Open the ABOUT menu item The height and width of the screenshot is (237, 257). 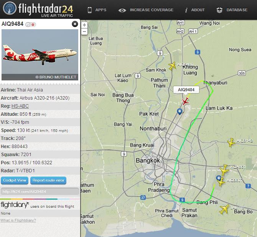195,10
